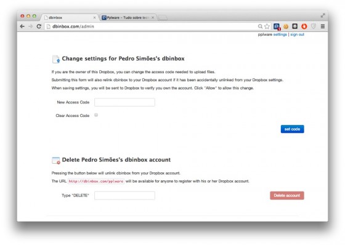Open the blue Pplware extension with badge
Image resolution: width=345 pixels, height=245 pixels.
277,26
